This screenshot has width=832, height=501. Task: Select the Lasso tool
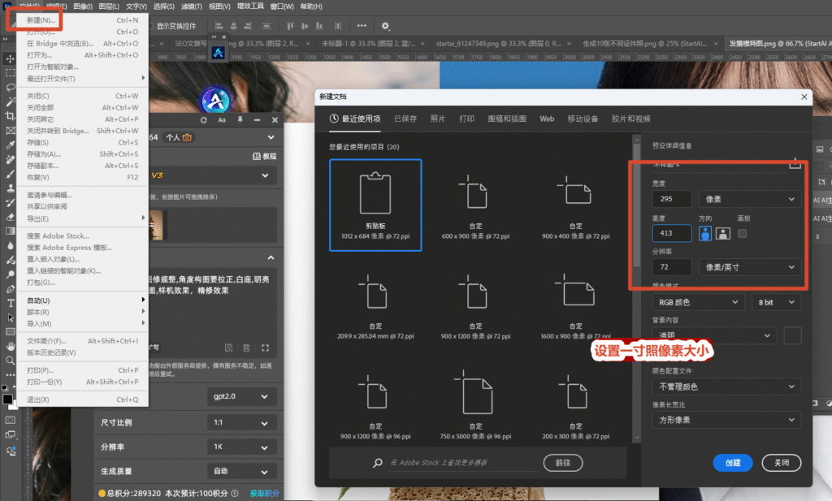coord(10,87)
